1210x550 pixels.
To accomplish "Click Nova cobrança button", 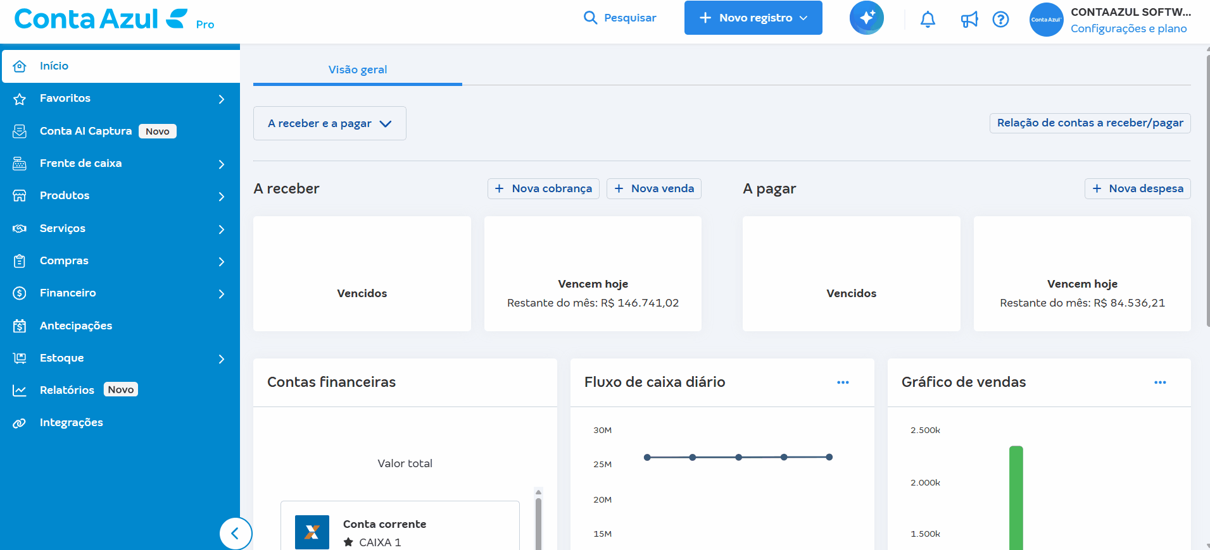I will pos(543,188).
